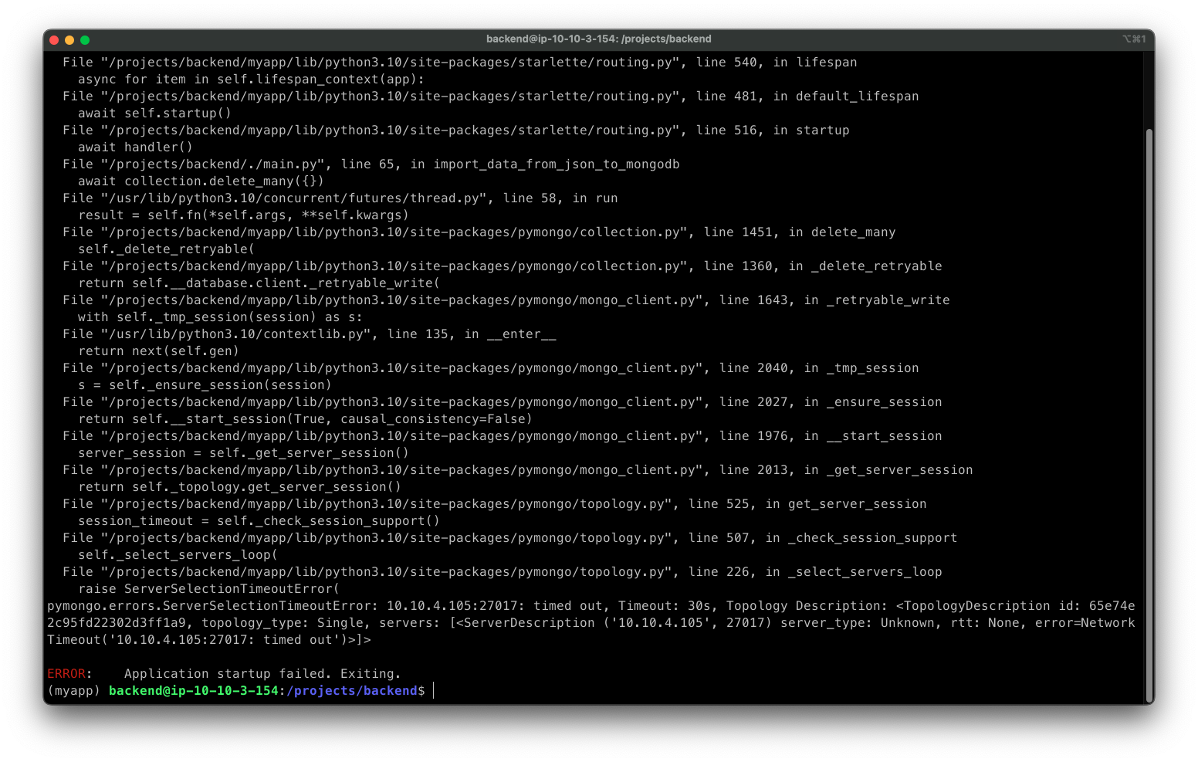Maximize the terminal using green button
The height and width of the screenshot is (762, 1198).
click(85, 40)
